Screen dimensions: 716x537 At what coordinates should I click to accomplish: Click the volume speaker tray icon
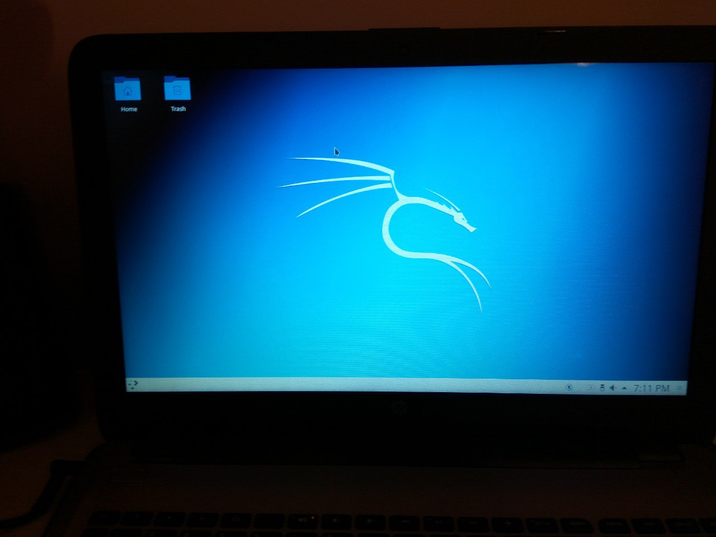(x=613, y=388)
